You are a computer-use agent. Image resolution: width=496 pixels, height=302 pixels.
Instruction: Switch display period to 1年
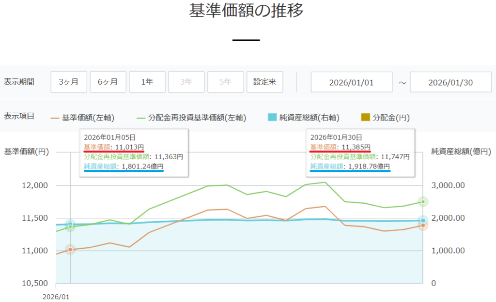click(x=147, y=82)
